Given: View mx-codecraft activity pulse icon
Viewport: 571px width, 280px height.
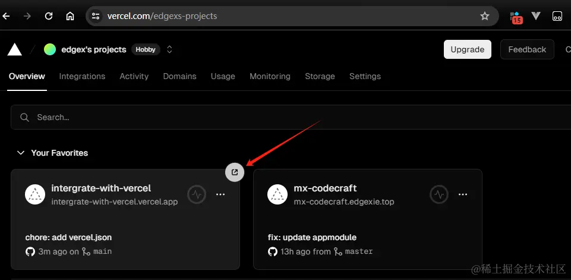Looking at the screenshot, I should 439,194.
